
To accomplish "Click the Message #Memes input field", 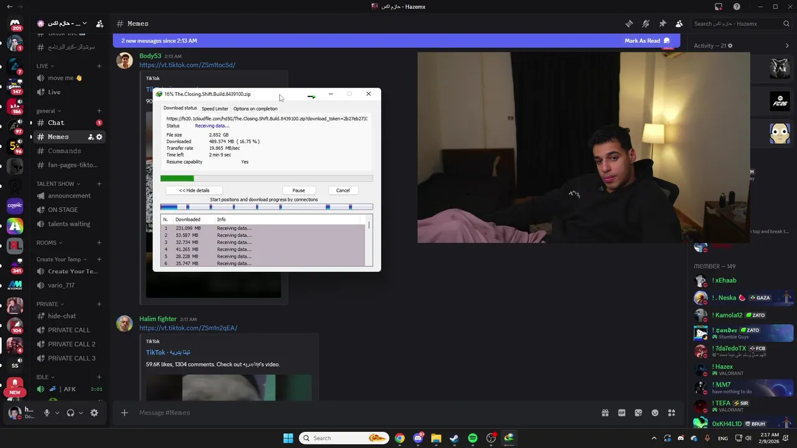I will [364, 413].
